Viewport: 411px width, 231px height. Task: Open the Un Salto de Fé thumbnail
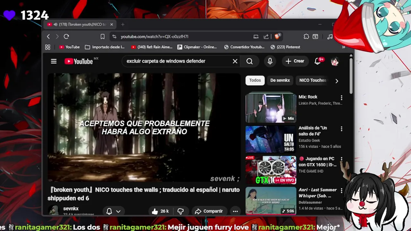pos(271,139)
